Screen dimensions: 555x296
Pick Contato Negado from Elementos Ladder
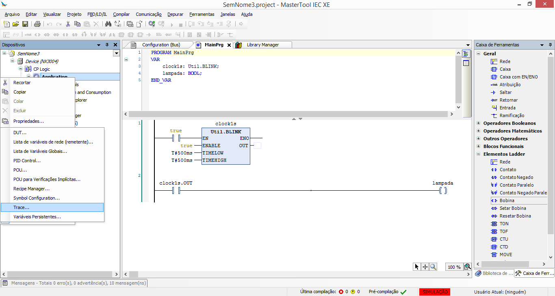point(516,177)
